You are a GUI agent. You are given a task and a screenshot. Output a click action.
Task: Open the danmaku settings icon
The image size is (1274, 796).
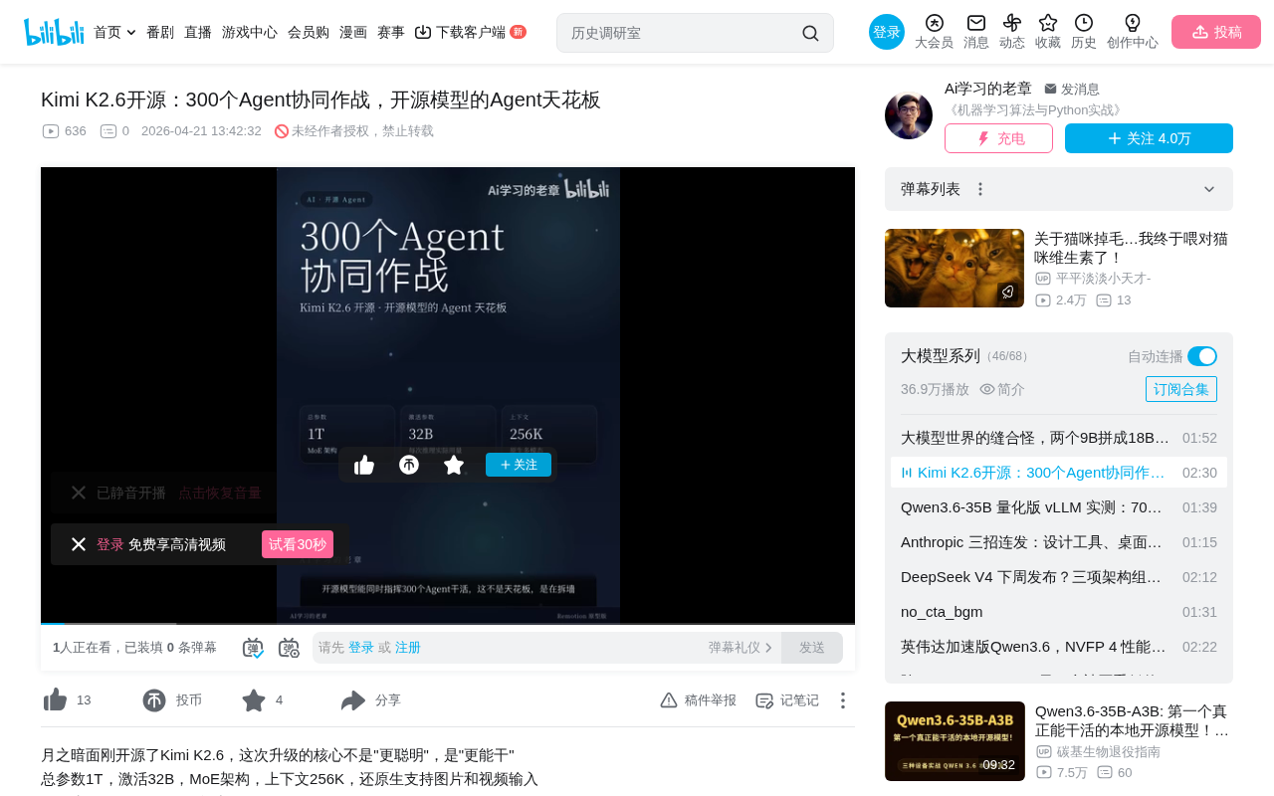(x=289, y=648)
